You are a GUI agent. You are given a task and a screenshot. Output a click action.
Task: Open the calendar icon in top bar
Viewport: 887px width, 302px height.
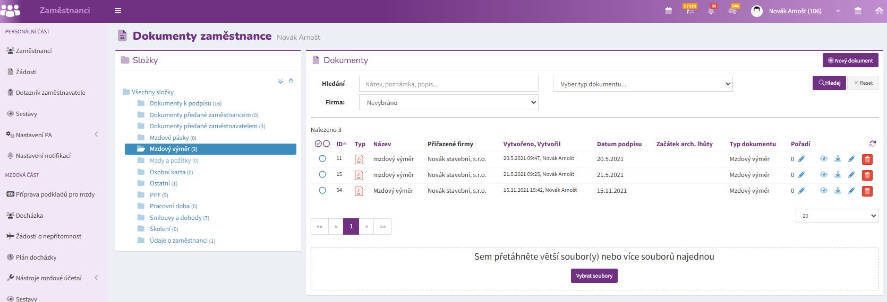click(x=668, y=11)
